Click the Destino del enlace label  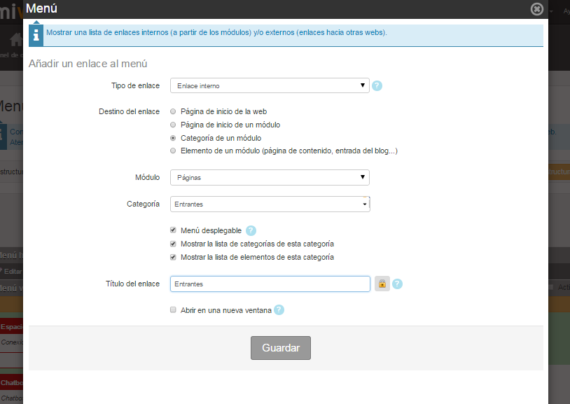(x=129, y=111)
